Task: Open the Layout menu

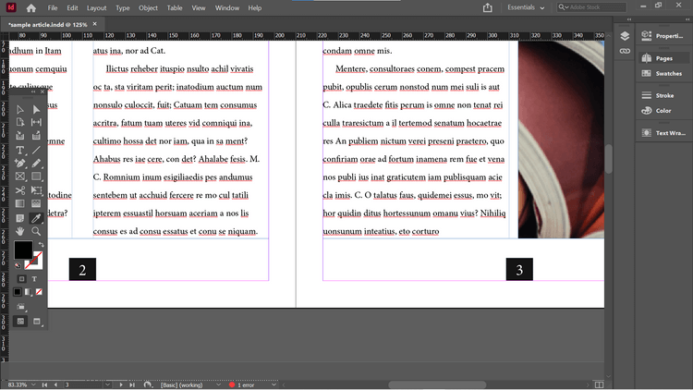Action: coord(96,8)
